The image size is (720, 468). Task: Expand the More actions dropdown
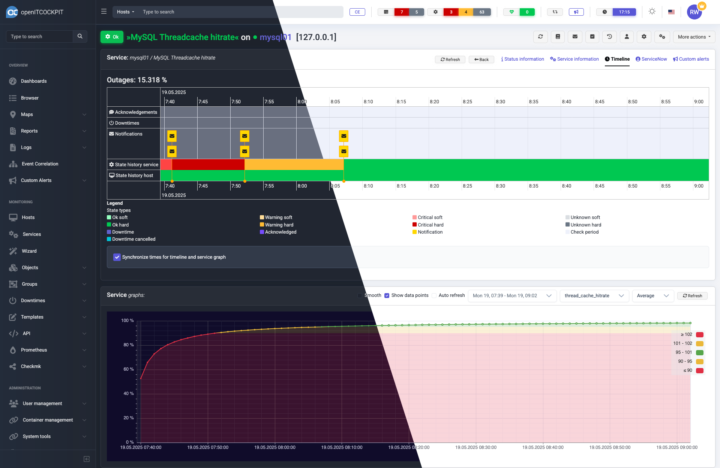click(x=694, y=37)
